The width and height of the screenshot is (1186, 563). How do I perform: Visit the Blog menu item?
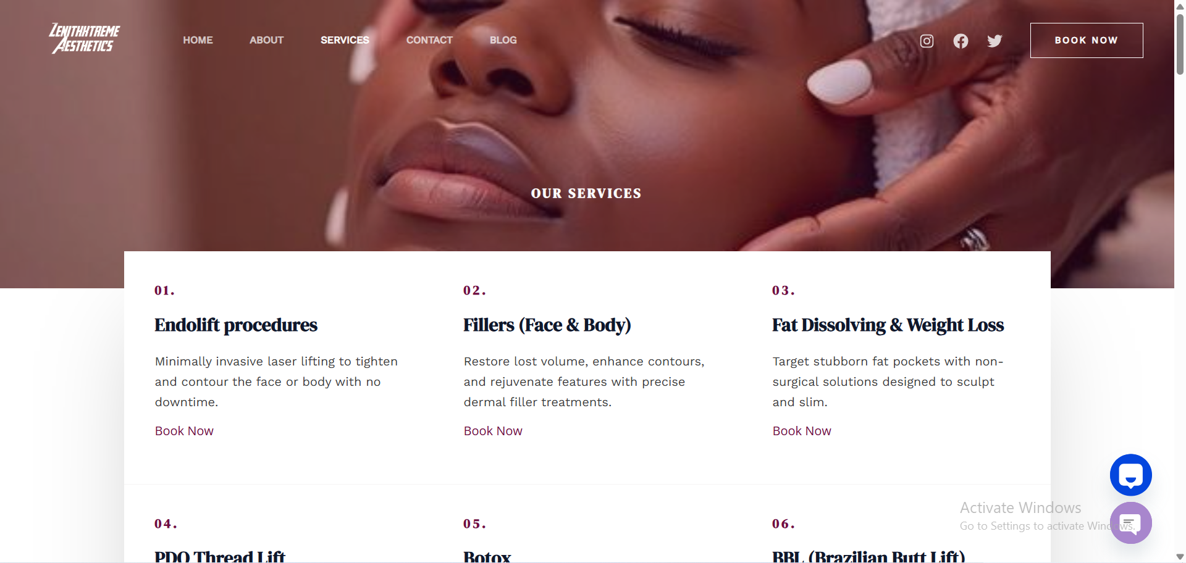click(503, 40)
